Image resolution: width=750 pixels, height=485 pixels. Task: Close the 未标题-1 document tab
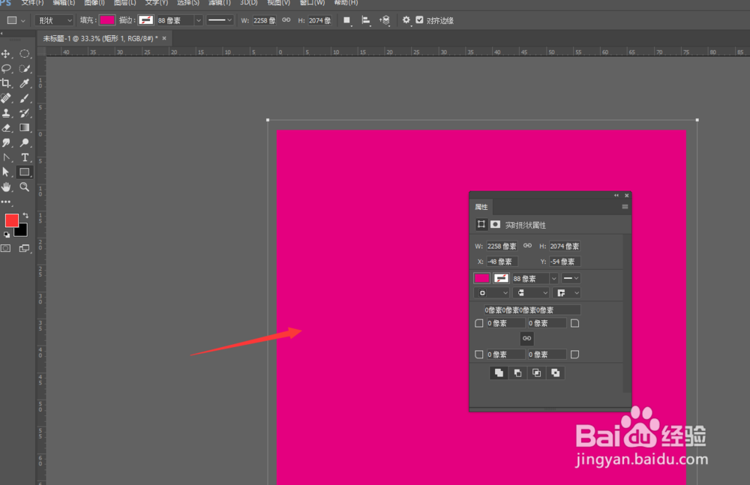(x=164, y=38)
